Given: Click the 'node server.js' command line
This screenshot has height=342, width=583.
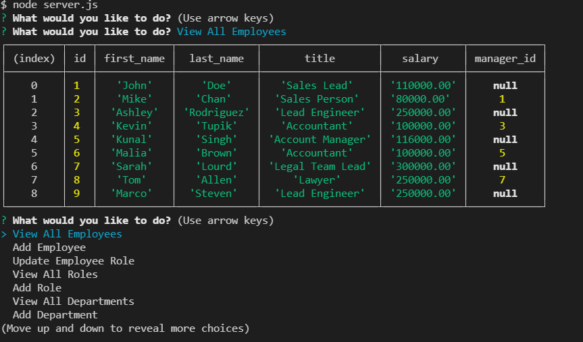Looking at the screenshot, I should click(x=55, y=5).
